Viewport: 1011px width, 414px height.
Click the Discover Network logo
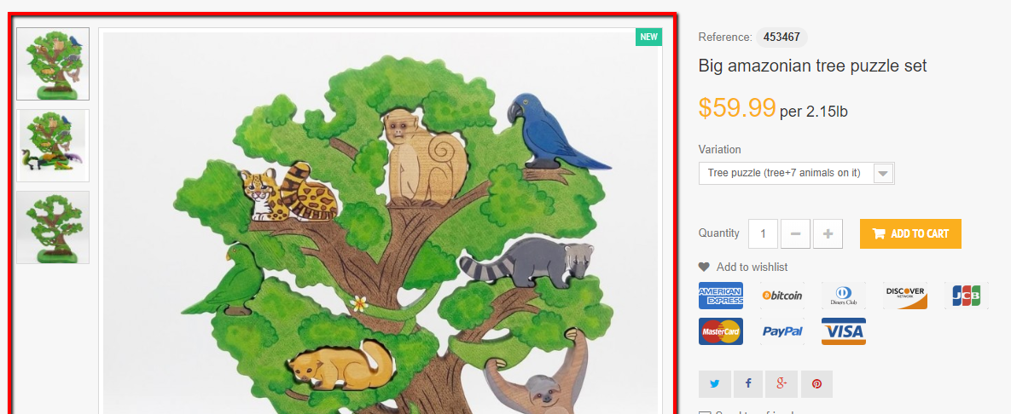tap(905, 296)
